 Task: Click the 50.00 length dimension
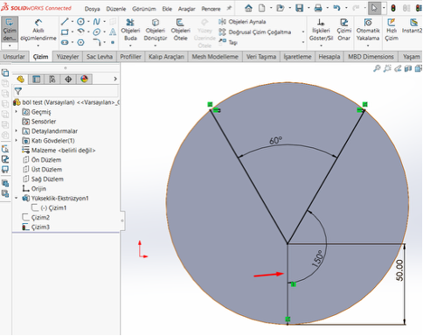(399, 270)
